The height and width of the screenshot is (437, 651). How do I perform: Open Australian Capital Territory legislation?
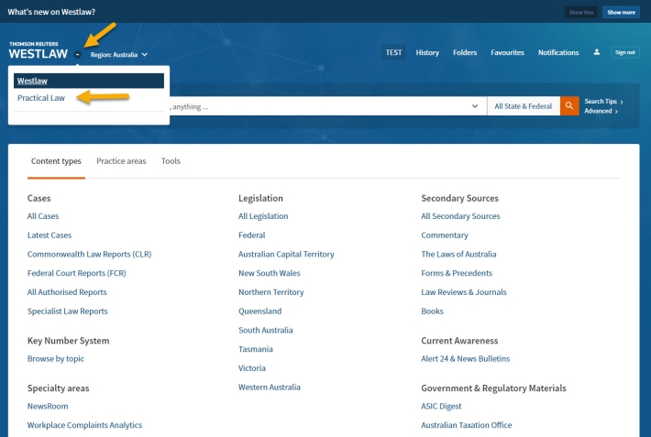(x=286, y=255)
